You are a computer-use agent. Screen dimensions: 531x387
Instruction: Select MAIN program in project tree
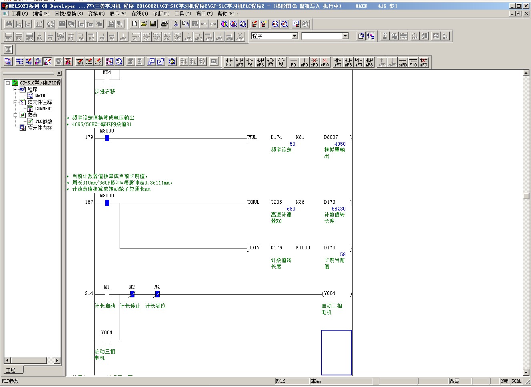click(40, 96)
